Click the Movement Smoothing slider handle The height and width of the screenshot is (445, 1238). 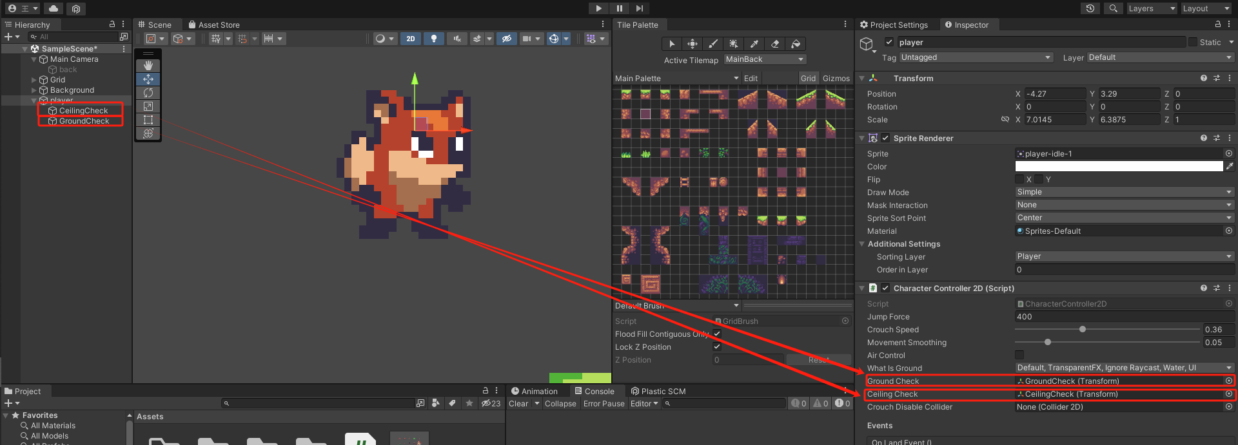tap(1048, 342)
